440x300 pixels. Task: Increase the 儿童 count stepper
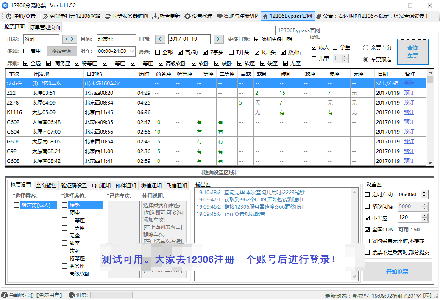click(x=345, y=56)
